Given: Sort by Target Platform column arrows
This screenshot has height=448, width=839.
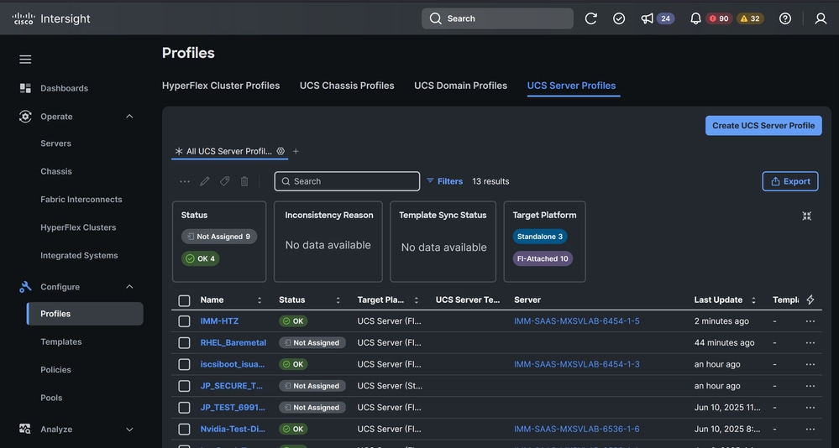Looking at the screenshot, I should tap(417, 300).
